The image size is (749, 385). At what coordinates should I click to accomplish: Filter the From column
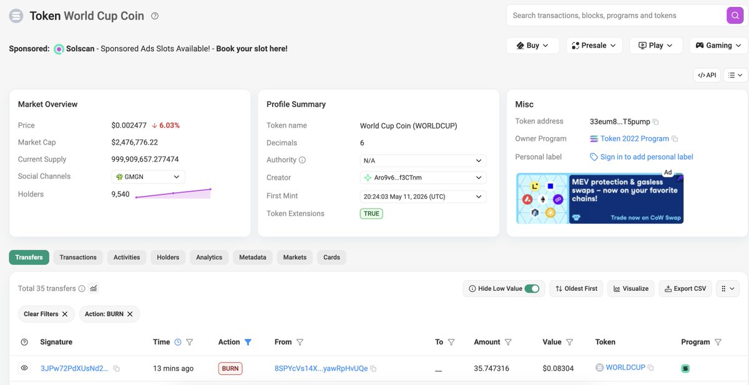[x=300, y=342]
